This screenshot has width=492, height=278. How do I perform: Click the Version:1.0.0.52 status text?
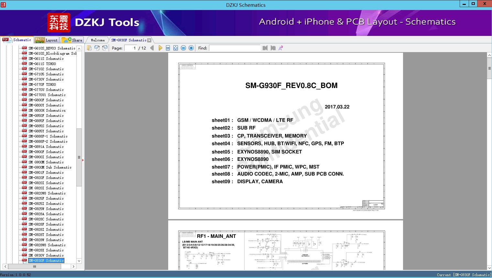16,275
